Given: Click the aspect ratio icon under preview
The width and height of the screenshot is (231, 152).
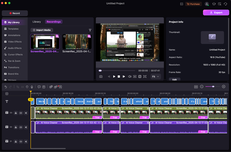Looking at the screenshot, I should 135,76.
